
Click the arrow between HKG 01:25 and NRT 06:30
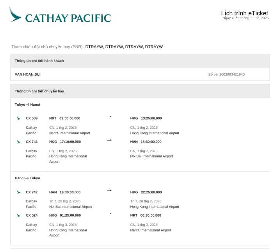click(109, 214)
